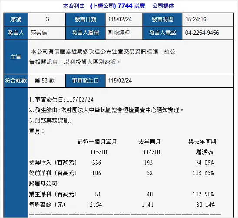The image size is (238, 218).
Task: Click the prior-year revenue value 193
Action: [x=148, y=162]
